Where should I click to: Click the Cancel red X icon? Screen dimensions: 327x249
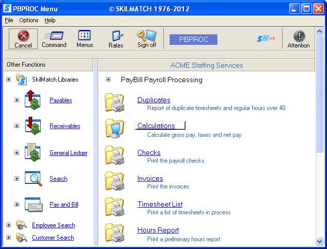23,36
